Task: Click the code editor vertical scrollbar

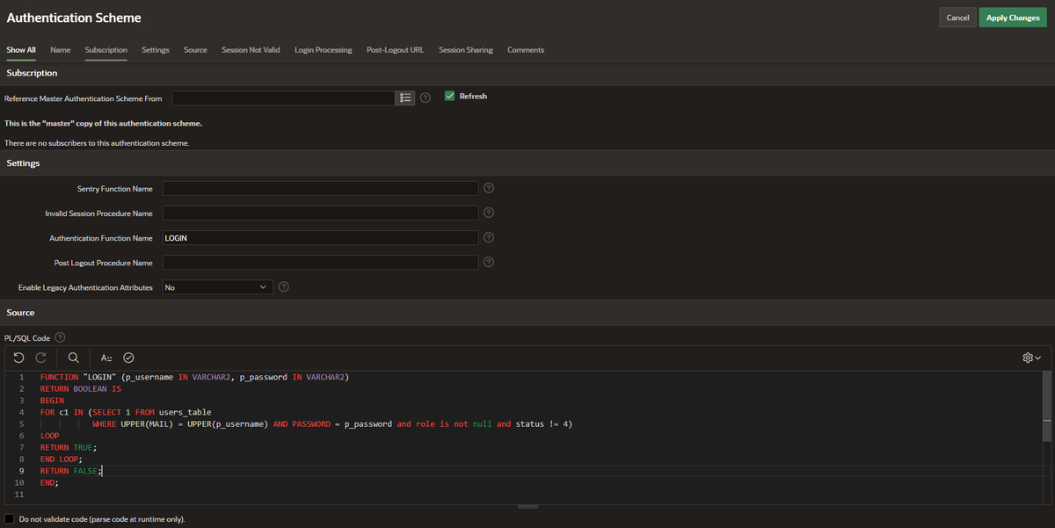Action: [1047, 407]
